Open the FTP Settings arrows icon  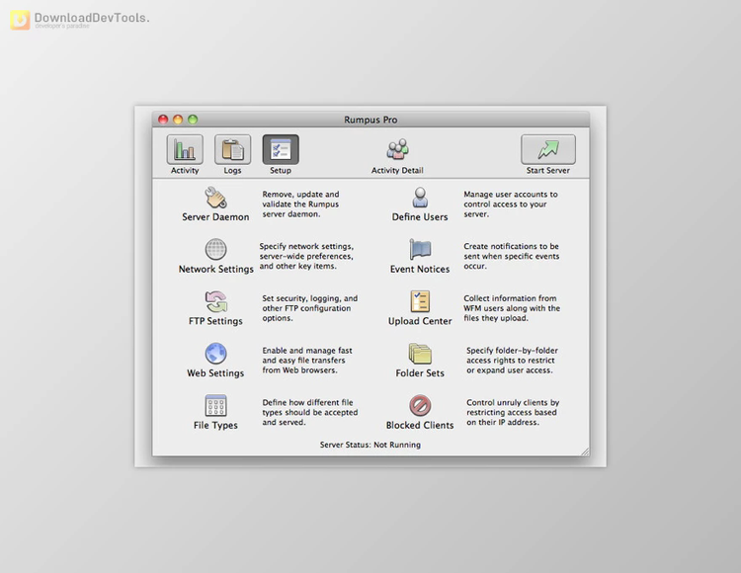click(x=216, y=301)
